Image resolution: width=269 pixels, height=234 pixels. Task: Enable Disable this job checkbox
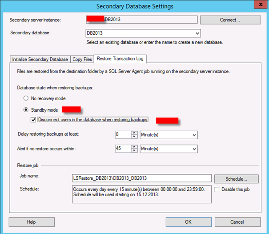click(x=217, y=190)
